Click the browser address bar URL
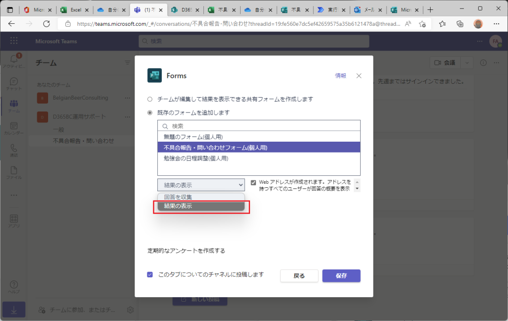Image resolution: width=508 pixels, height=321 pixels. click(x=239, y=24)
